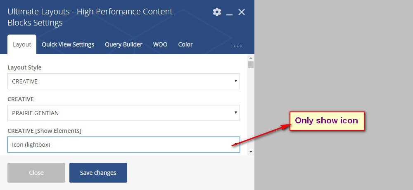Switch to the Color tab
Screen dimensions: 413x190
click(185, 44)
